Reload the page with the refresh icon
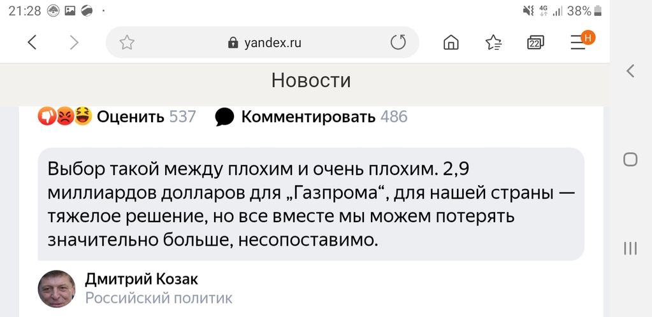 pos(398,43)
